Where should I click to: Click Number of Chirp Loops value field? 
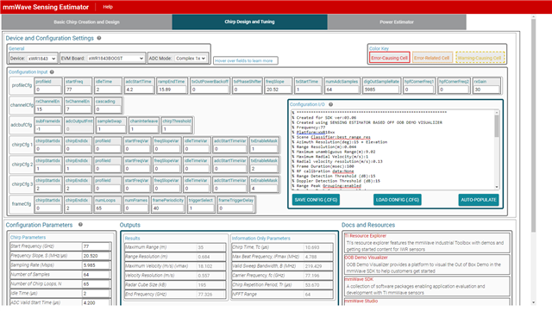[x=96, y=284]
